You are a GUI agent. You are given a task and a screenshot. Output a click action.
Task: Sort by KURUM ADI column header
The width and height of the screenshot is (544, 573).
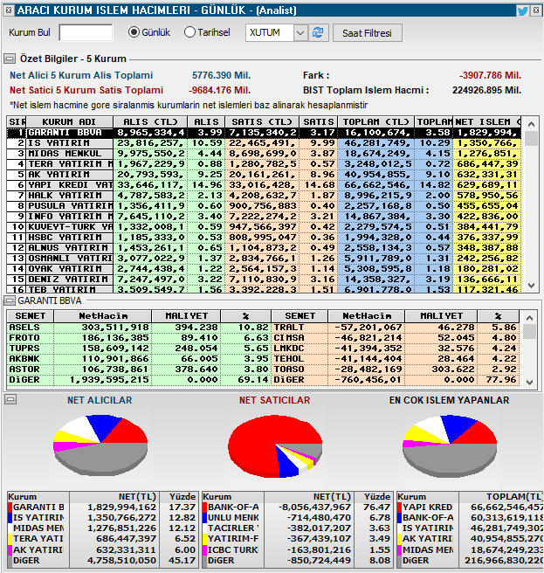coord(69,122)
